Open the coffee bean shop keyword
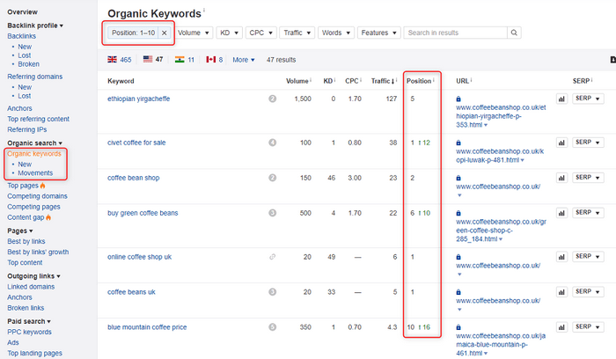This screenshot has width=616, height=359. click(133, 178)
